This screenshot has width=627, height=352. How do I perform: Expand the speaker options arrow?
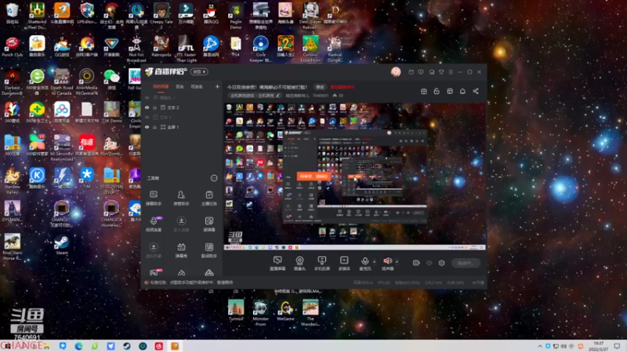[397, 262]
